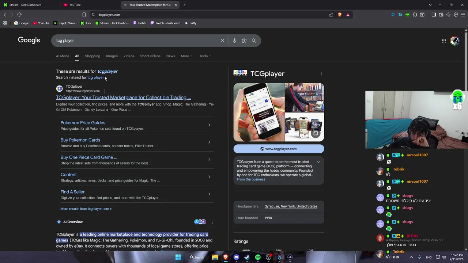This screenshot has height=263, width=468.
Task: Reload the current page
Action: click(x=19, y=15)
